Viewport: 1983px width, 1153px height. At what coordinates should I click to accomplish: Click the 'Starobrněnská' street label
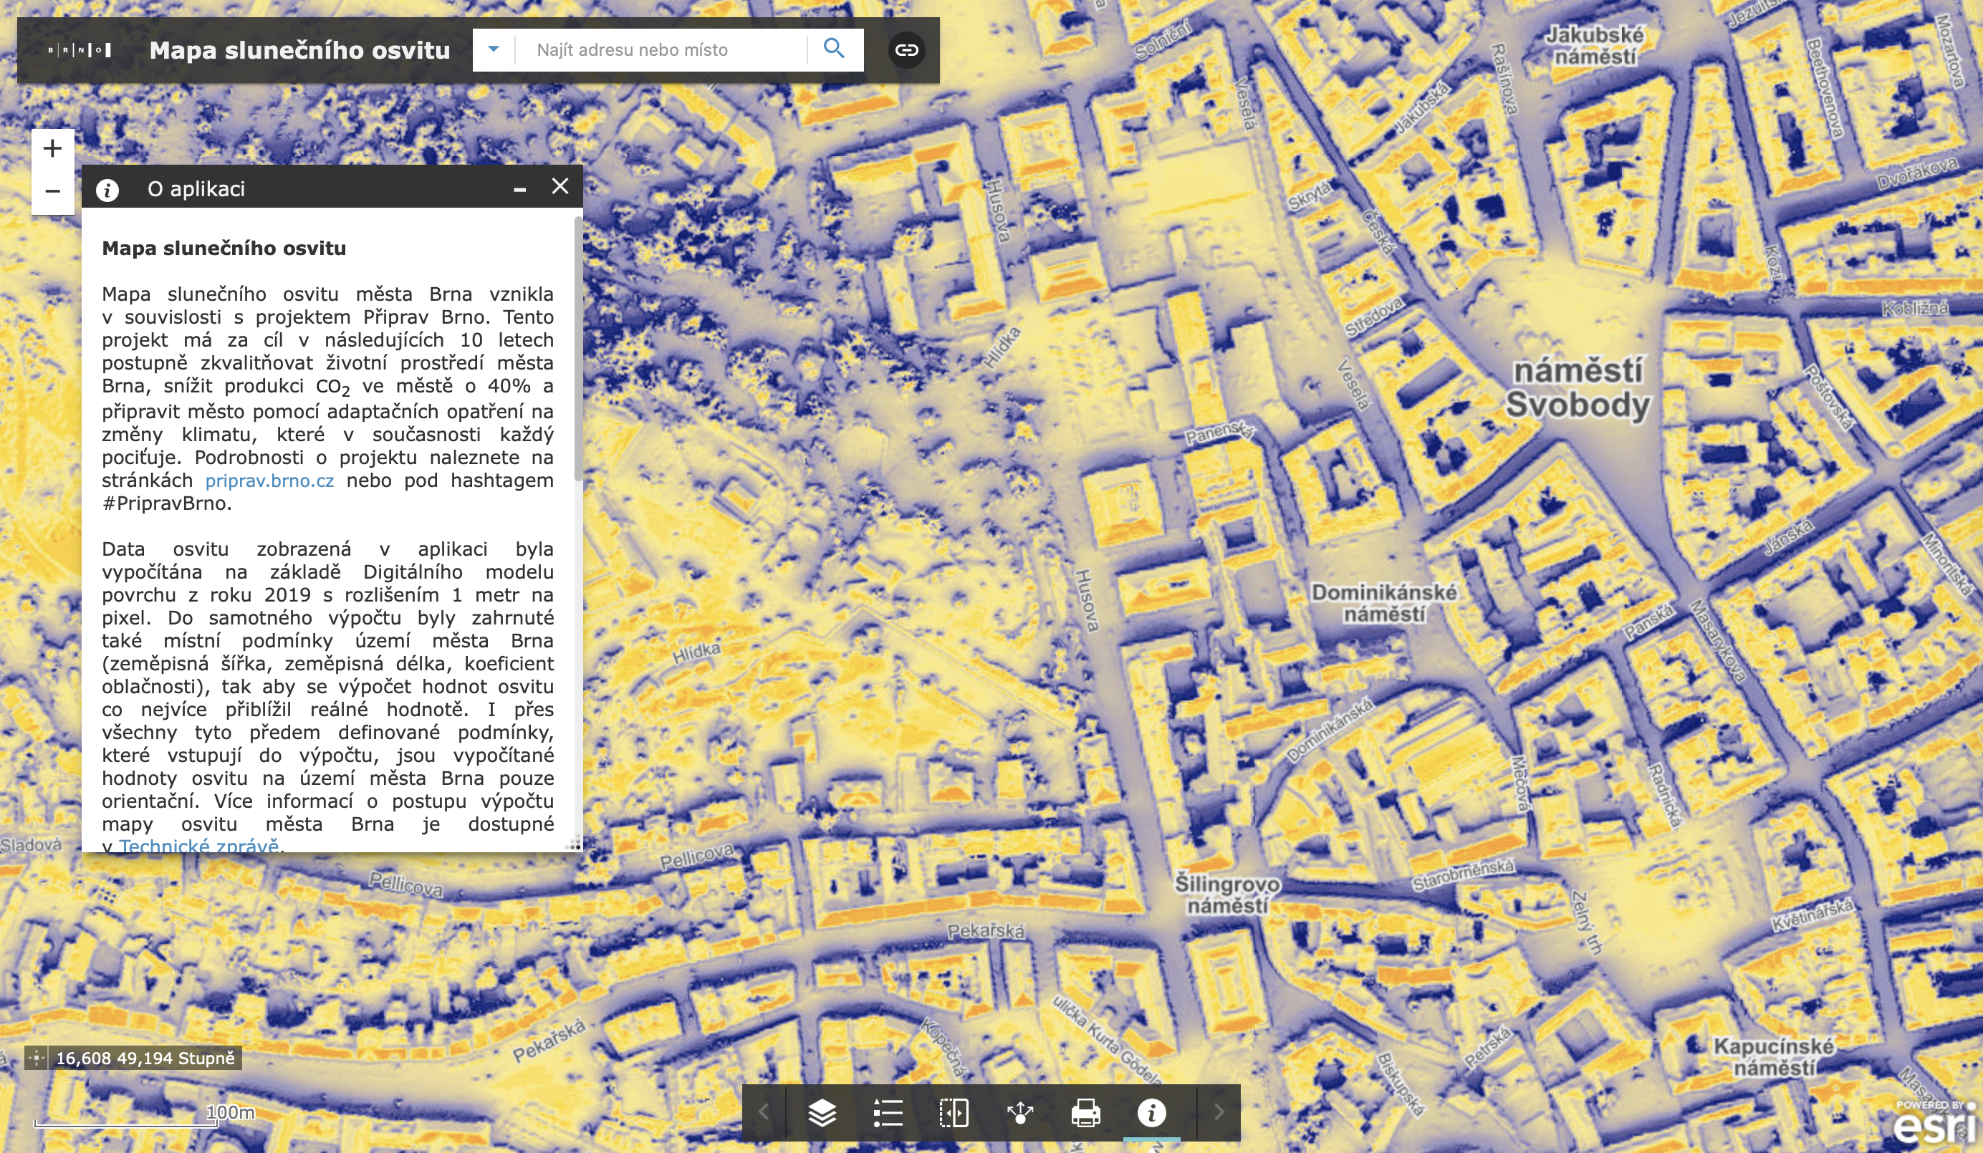tap(1462, 875)
